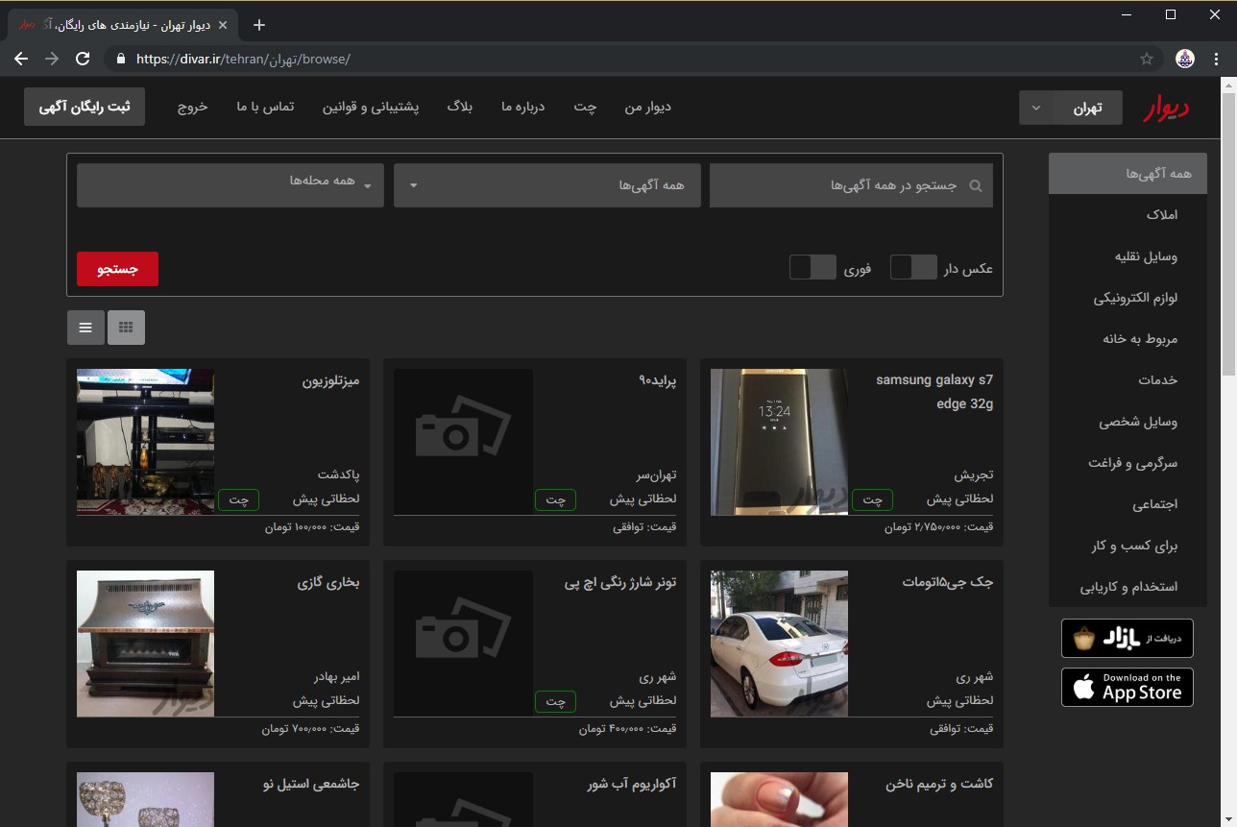Open دیوار من in the top navigation

[x=648, y=108]
